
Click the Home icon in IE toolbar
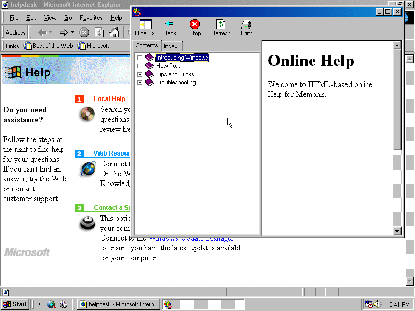(x=114, y=33)
